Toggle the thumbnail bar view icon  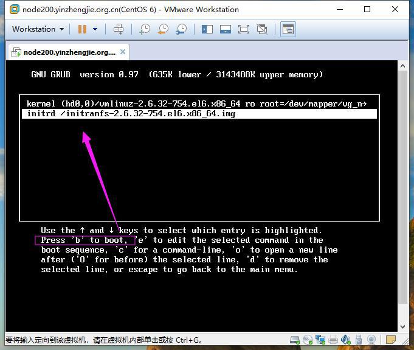[x=226, y=29]
